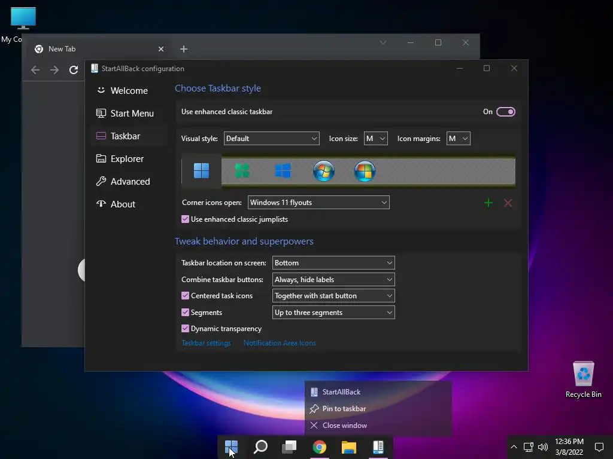Go back in Chrome window
613x459 pixels.
35,70
